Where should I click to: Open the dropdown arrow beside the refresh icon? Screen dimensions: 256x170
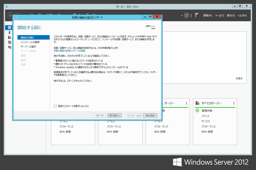click(182, 16)
